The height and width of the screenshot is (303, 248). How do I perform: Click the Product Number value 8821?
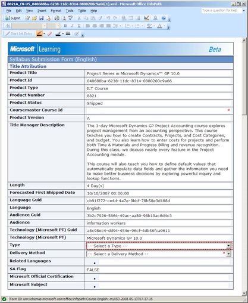pyautogui.click(x=92, y=96)
